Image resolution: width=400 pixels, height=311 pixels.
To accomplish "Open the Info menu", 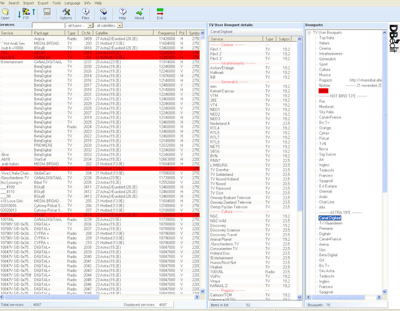I will [x=87, y=3].
